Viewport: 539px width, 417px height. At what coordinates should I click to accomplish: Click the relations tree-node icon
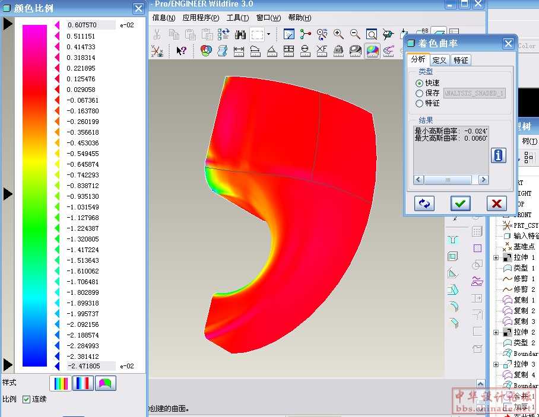click(x=305, y=34)
